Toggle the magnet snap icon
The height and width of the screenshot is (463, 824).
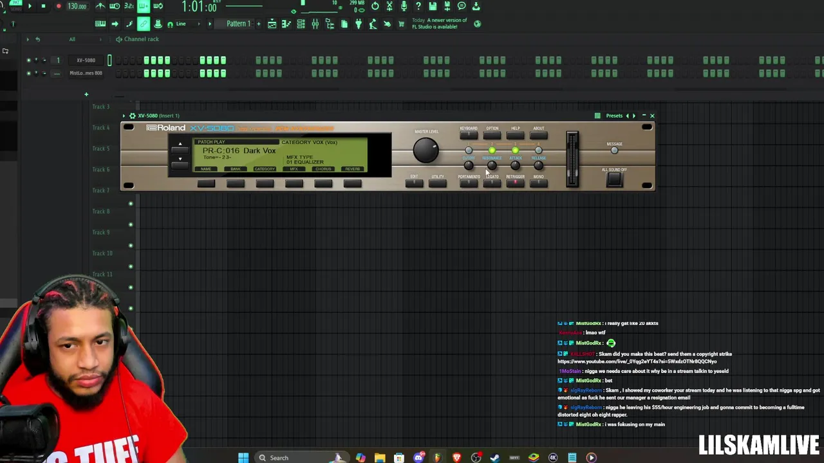170,24
